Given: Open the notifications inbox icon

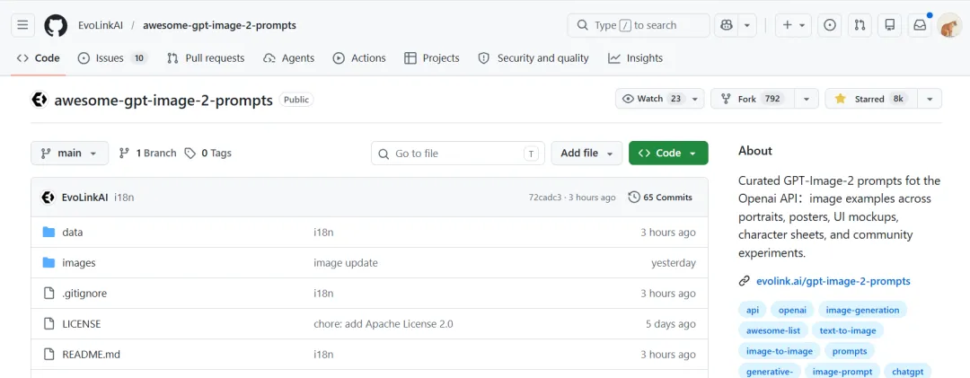Looking at the screenshot, I should pos(920,25).
